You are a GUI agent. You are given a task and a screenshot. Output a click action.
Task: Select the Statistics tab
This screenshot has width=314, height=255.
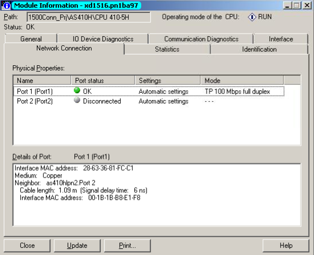point(167,49)
